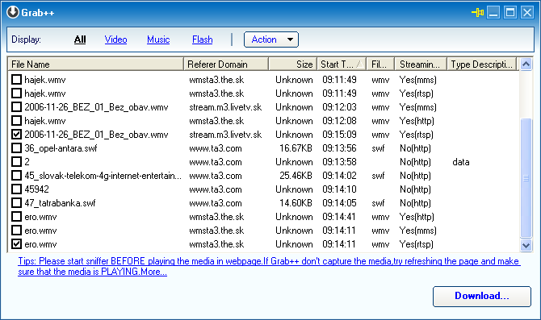Click the 14.60KB size cell
Viewport: 541px width, 320px height.
click(x=296, y=203)
